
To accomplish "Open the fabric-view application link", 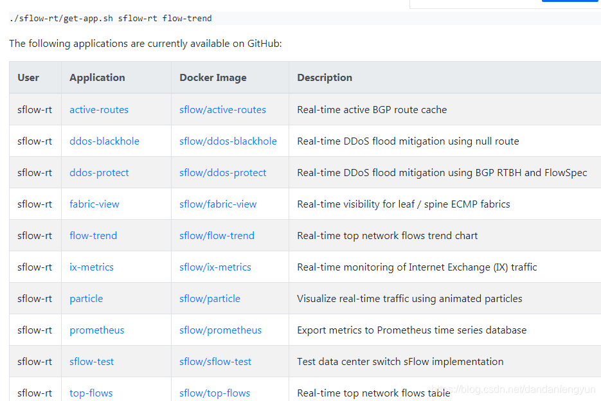I will tap(94, 204).
